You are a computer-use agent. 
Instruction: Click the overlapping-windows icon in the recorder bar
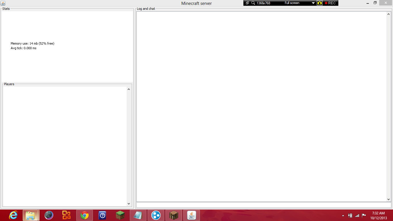[247, 3]
